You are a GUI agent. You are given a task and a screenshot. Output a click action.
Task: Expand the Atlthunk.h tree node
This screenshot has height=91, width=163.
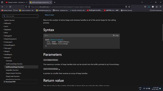pyautogui.click(x=3, y=23)
